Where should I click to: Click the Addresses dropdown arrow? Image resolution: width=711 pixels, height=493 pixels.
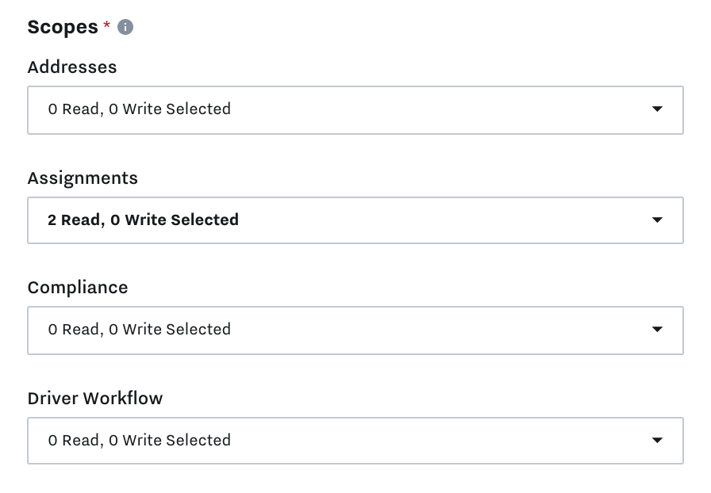pos(657,109)
